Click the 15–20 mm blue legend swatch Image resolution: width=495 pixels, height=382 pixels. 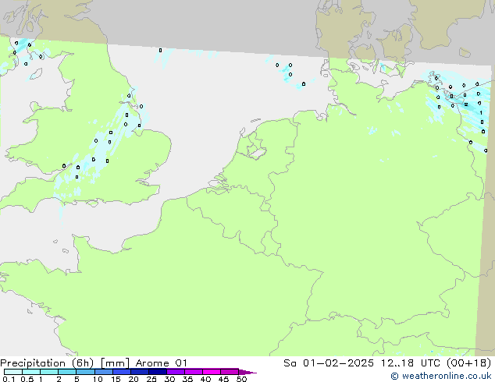[122, 372]
